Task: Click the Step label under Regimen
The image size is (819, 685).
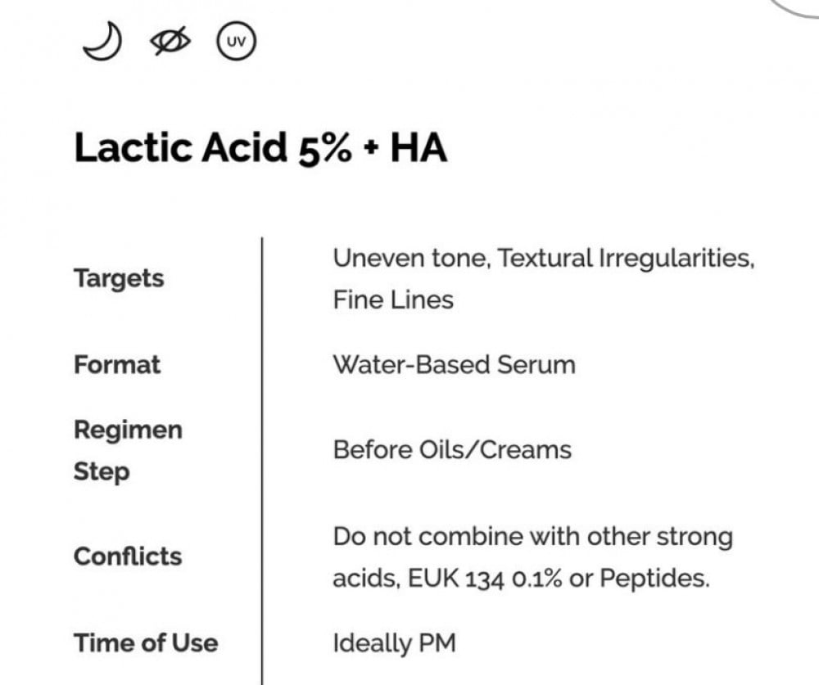Action: (102, 471)
